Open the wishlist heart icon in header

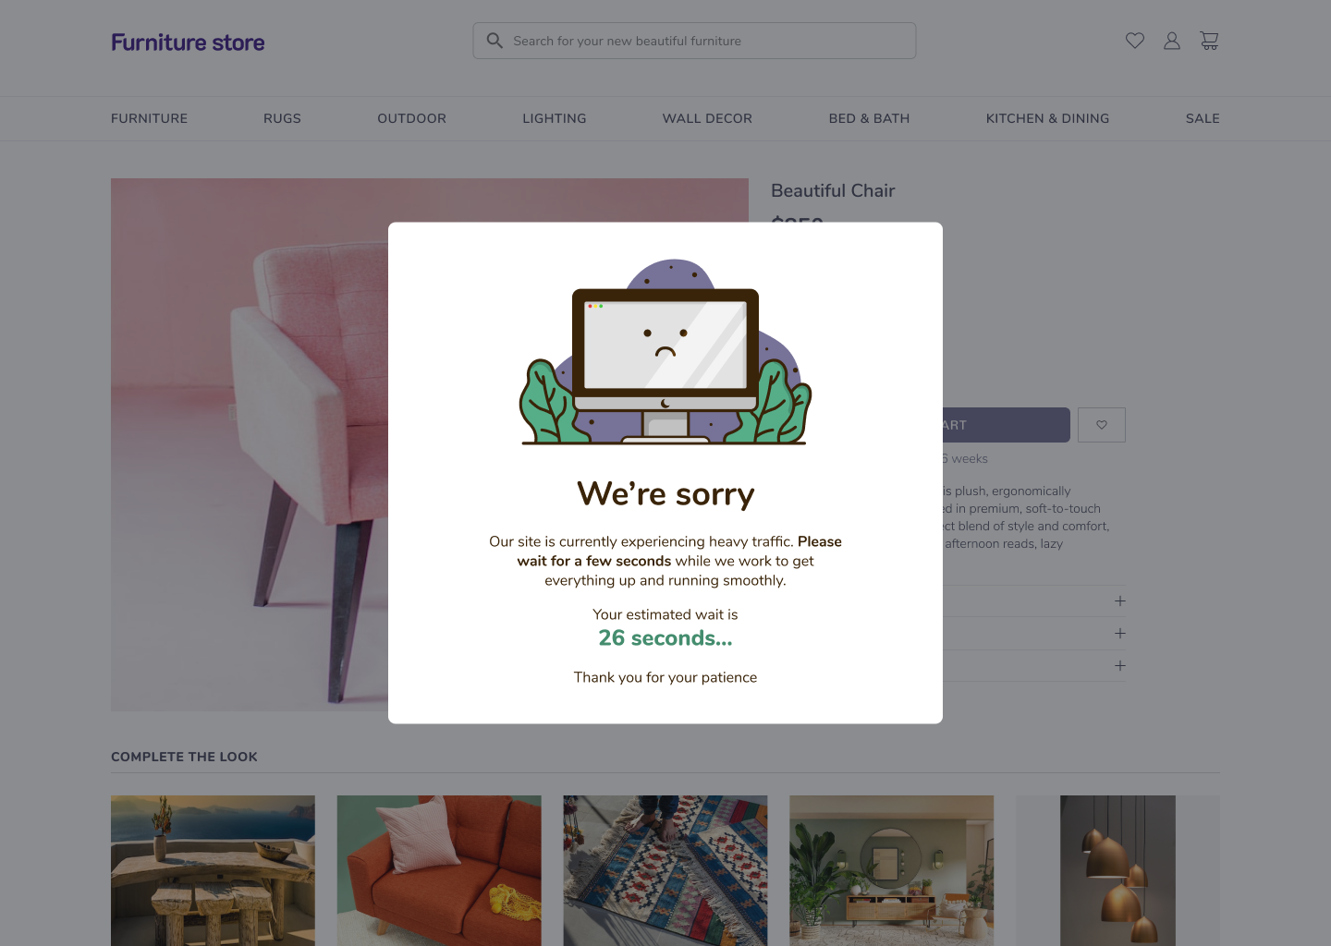(x=1135, y=41)
